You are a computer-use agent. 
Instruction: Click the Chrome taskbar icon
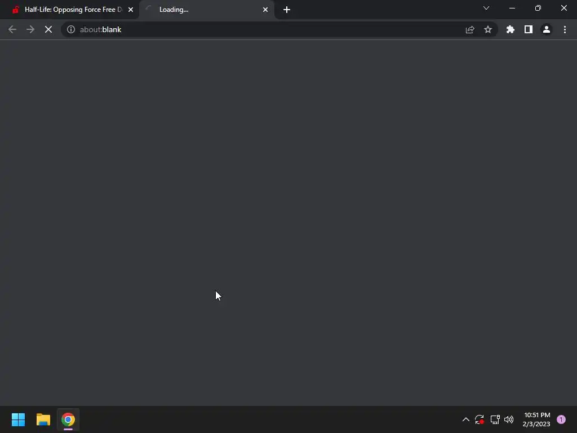68,419
